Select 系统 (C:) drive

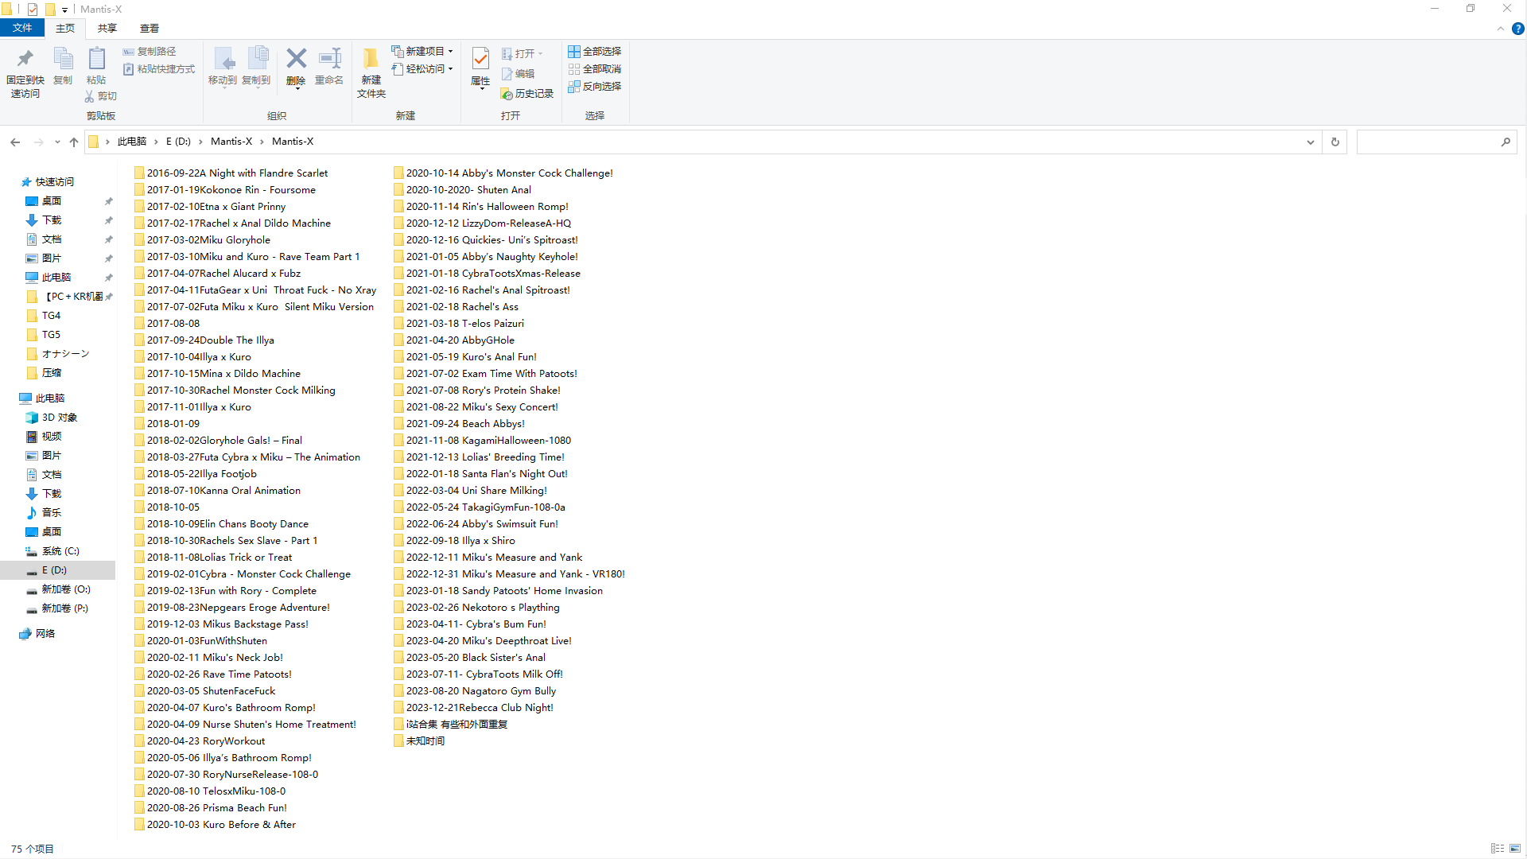(52, 551)
